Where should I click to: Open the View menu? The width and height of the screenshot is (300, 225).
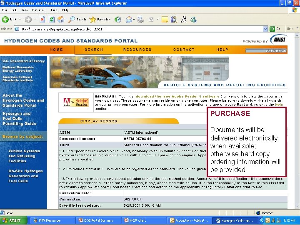pos(24,10)
